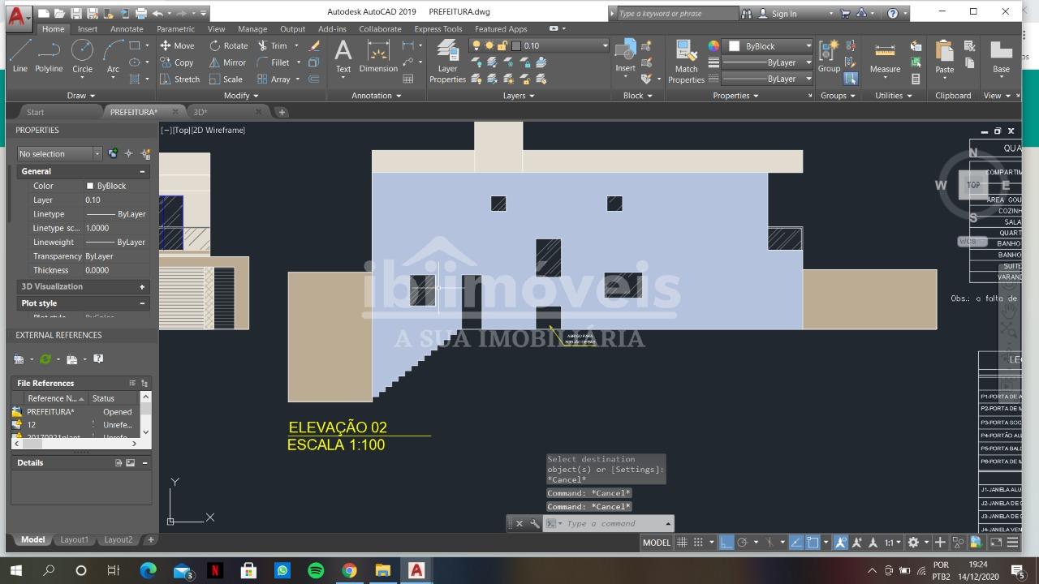Viewport: 1039px width, 584px height.
Task: Click the Group tool
Action: point(829,55)
